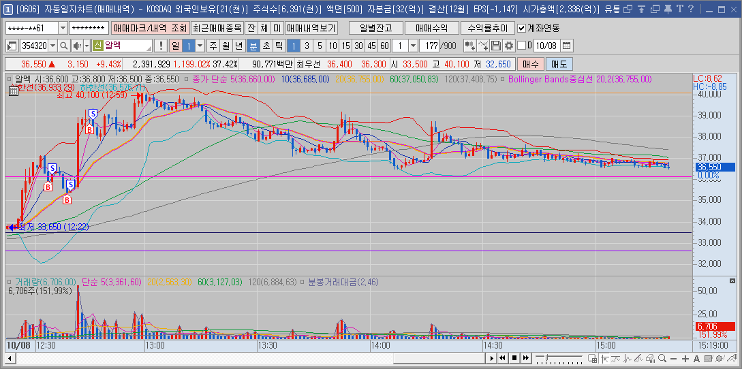Select the 10 minute interval button
The height and width of the screenshot is (369, 742).
[x=333, y=46]
